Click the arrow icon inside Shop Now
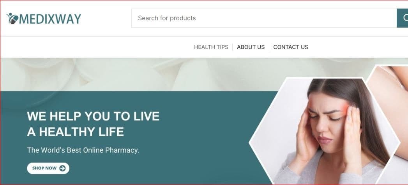 coord(62,168)
